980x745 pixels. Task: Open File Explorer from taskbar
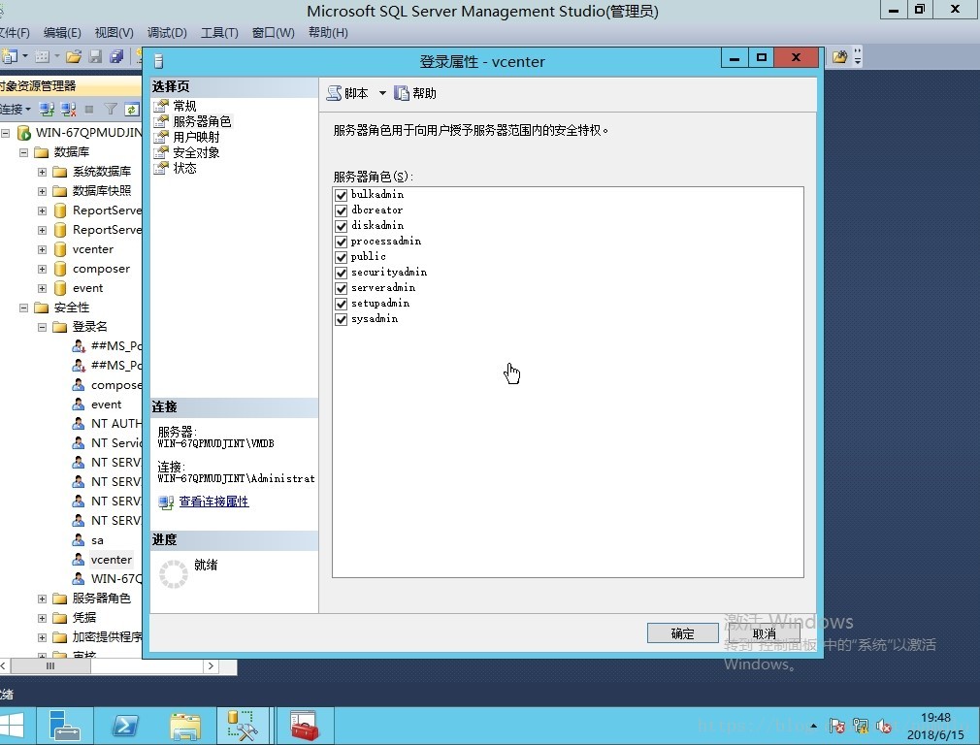click(185, 726)
